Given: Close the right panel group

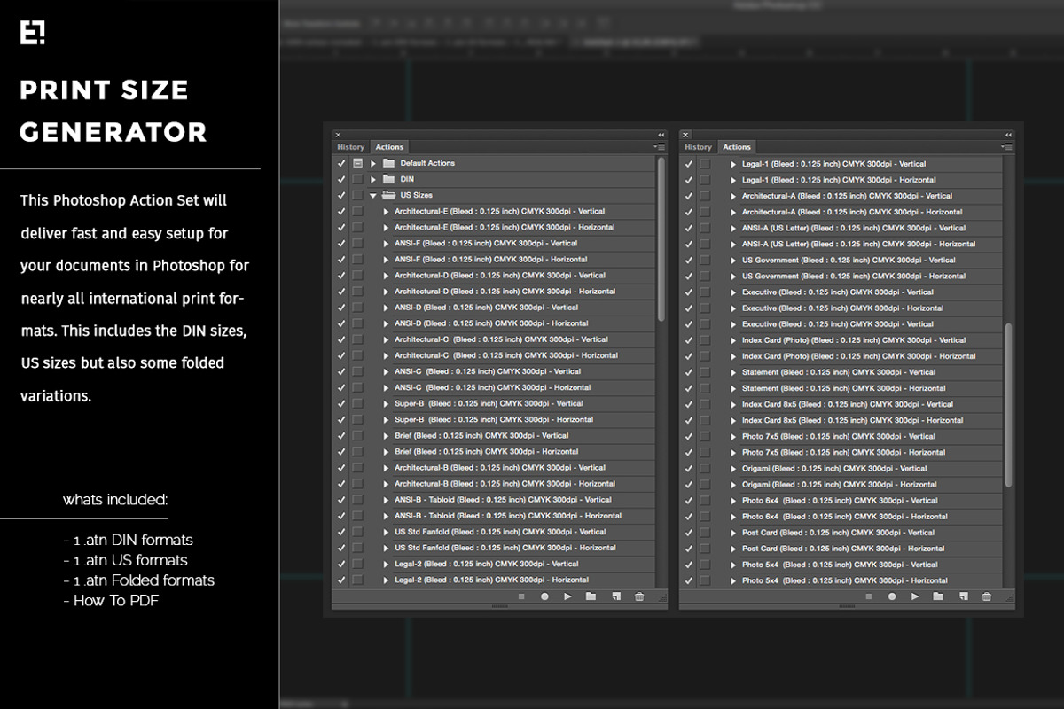Looking at the screenshot, I should click(x=685, y=135).
